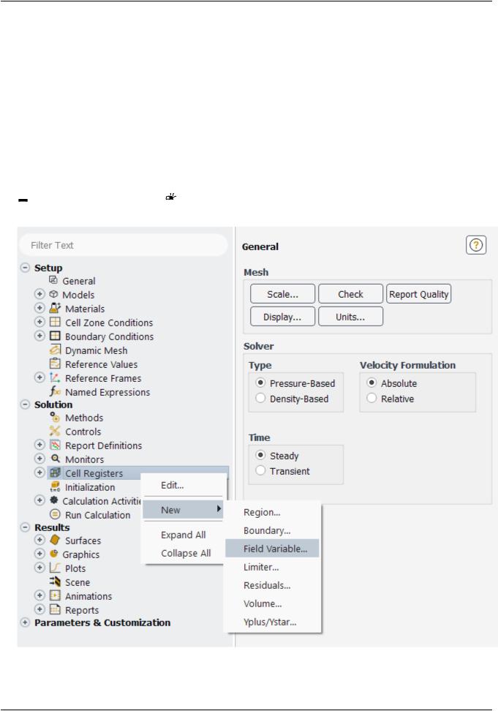Image resolution: width=498 pixels, height=711 pixels.
Task: Click the Display... mesh button
Action: (x=282, y=317)
